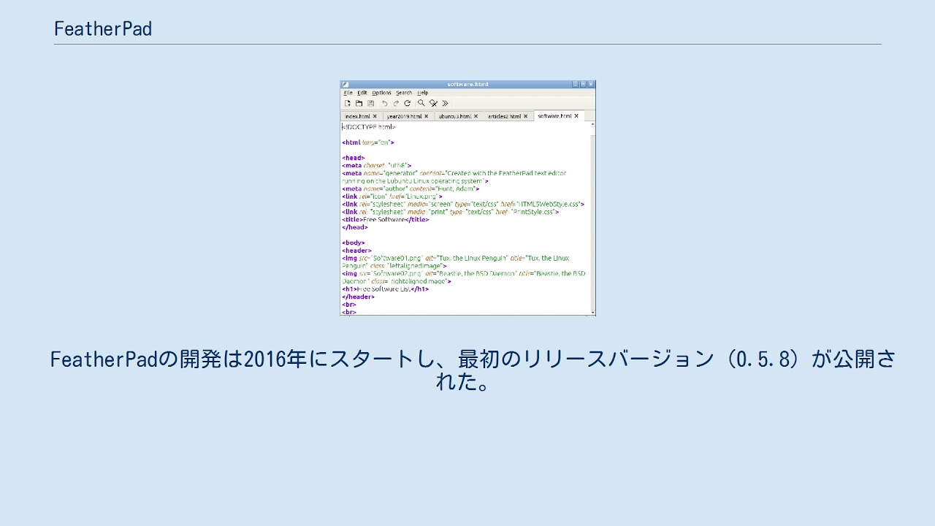Screen dimensions: 935x526
Task: Click the FeatherPad feather icon in title bar
Action: [x=346, y=84]
